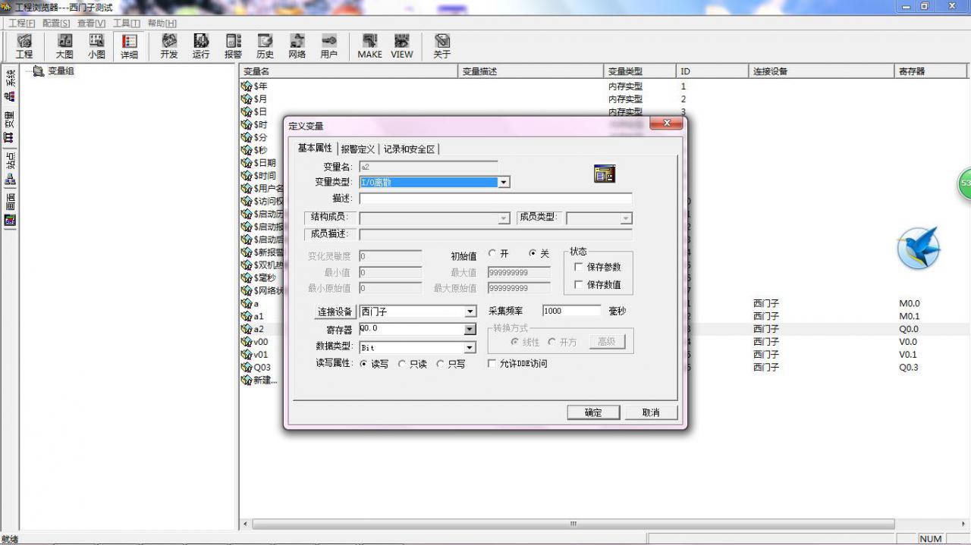Confirm with the 确定 button
The image size is (971, 545).
593,412
